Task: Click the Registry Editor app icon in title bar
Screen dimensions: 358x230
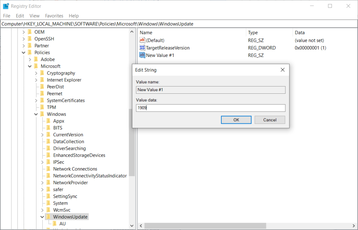Action: (6, 6)
